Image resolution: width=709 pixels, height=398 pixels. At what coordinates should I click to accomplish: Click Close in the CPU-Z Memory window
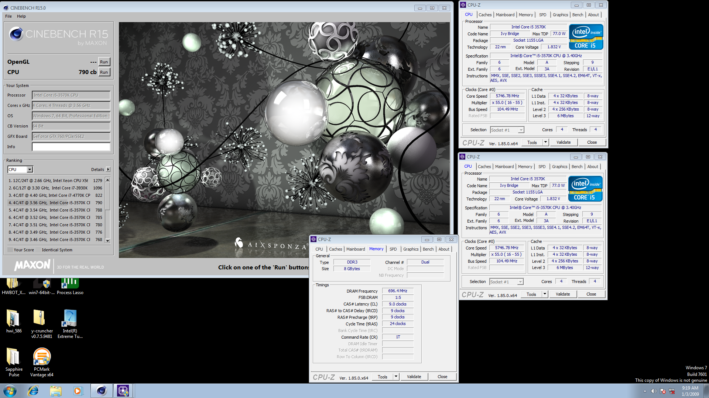(x=442, y=377)
